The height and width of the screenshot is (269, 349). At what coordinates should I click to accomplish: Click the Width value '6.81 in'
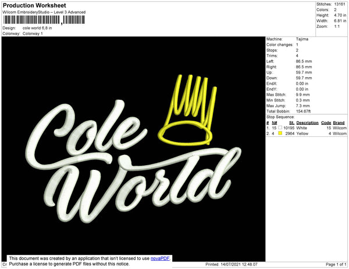click(340, 21)
